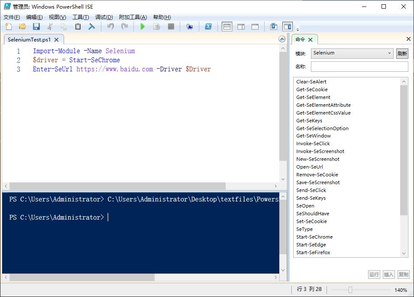Image resolution: width=414 pixels, height=297 pixels.
Task: Open the toolbar overflow options arrow
Action: click(298, 29)
